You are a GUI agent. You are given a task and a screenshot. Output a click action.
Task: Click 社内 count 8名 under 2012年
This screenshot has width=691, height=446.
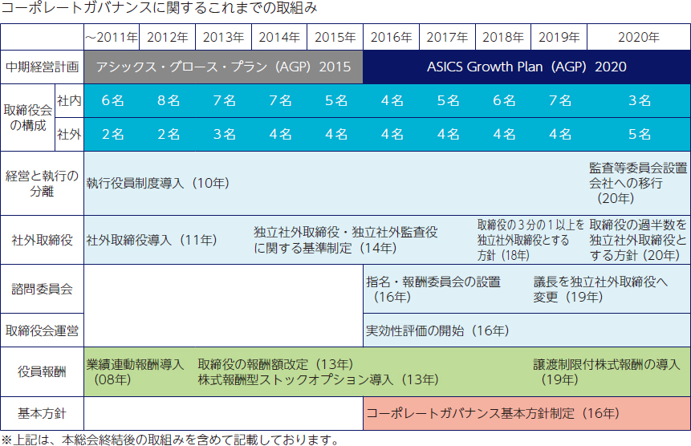tap(169, 101)
